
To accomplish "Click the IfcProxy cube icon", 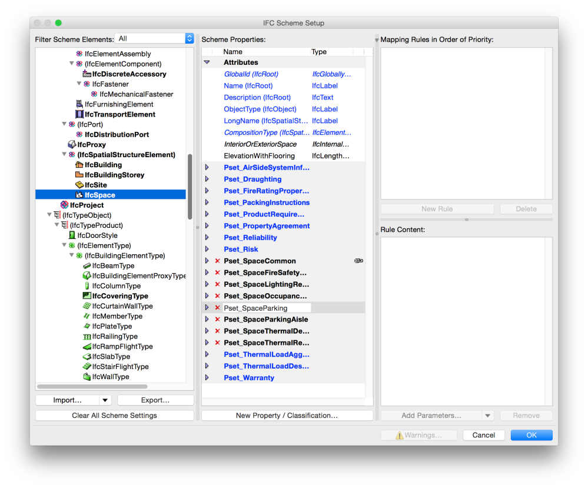I will pyautogui.click(x=72, y=144).
